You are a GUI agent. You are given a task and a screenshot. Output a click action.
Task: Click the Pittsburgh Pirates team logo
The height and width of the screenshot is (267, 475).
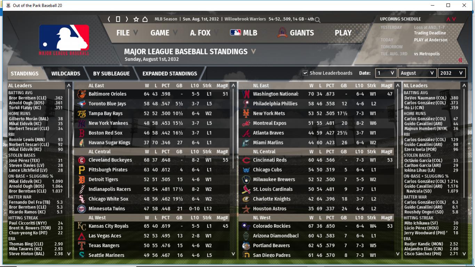click(81, 170)
